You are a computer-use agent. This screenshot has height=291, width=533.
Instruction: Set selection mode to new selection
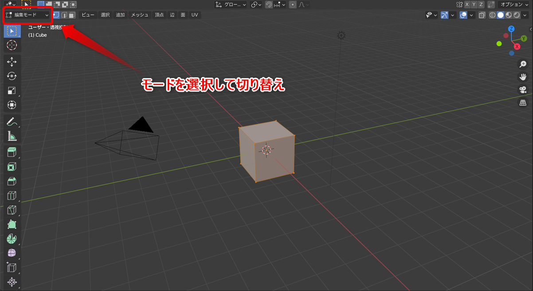(x=41, y=4)
